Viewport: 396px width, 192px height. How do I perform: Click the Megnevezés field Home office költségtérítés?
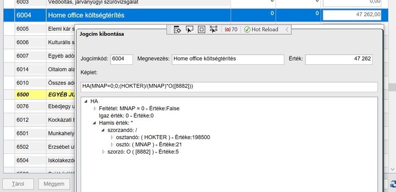[x=228, y=59]
